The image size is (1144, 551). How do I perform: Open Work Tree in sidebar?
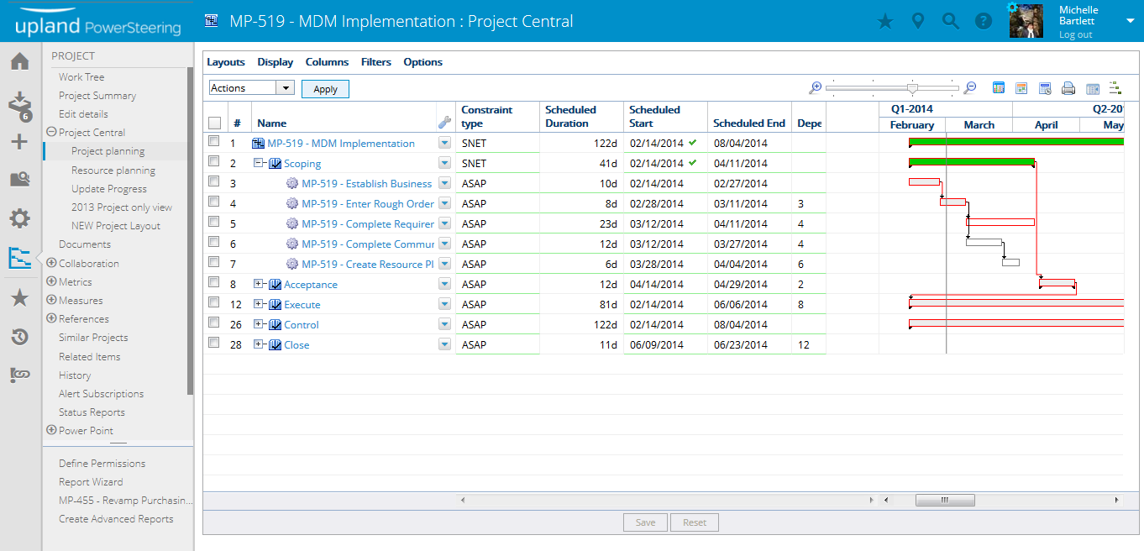81,76
